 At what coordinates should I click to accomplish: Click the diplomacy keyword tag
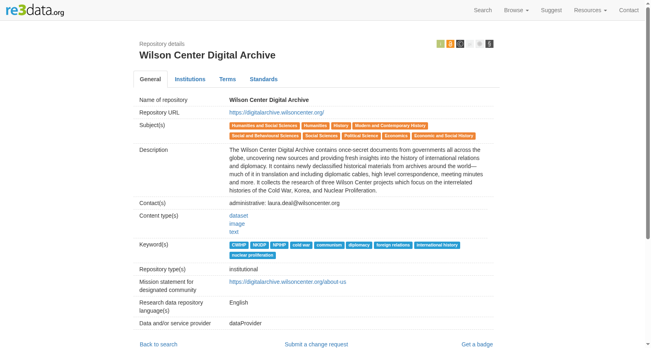click(x=359, y=245)
